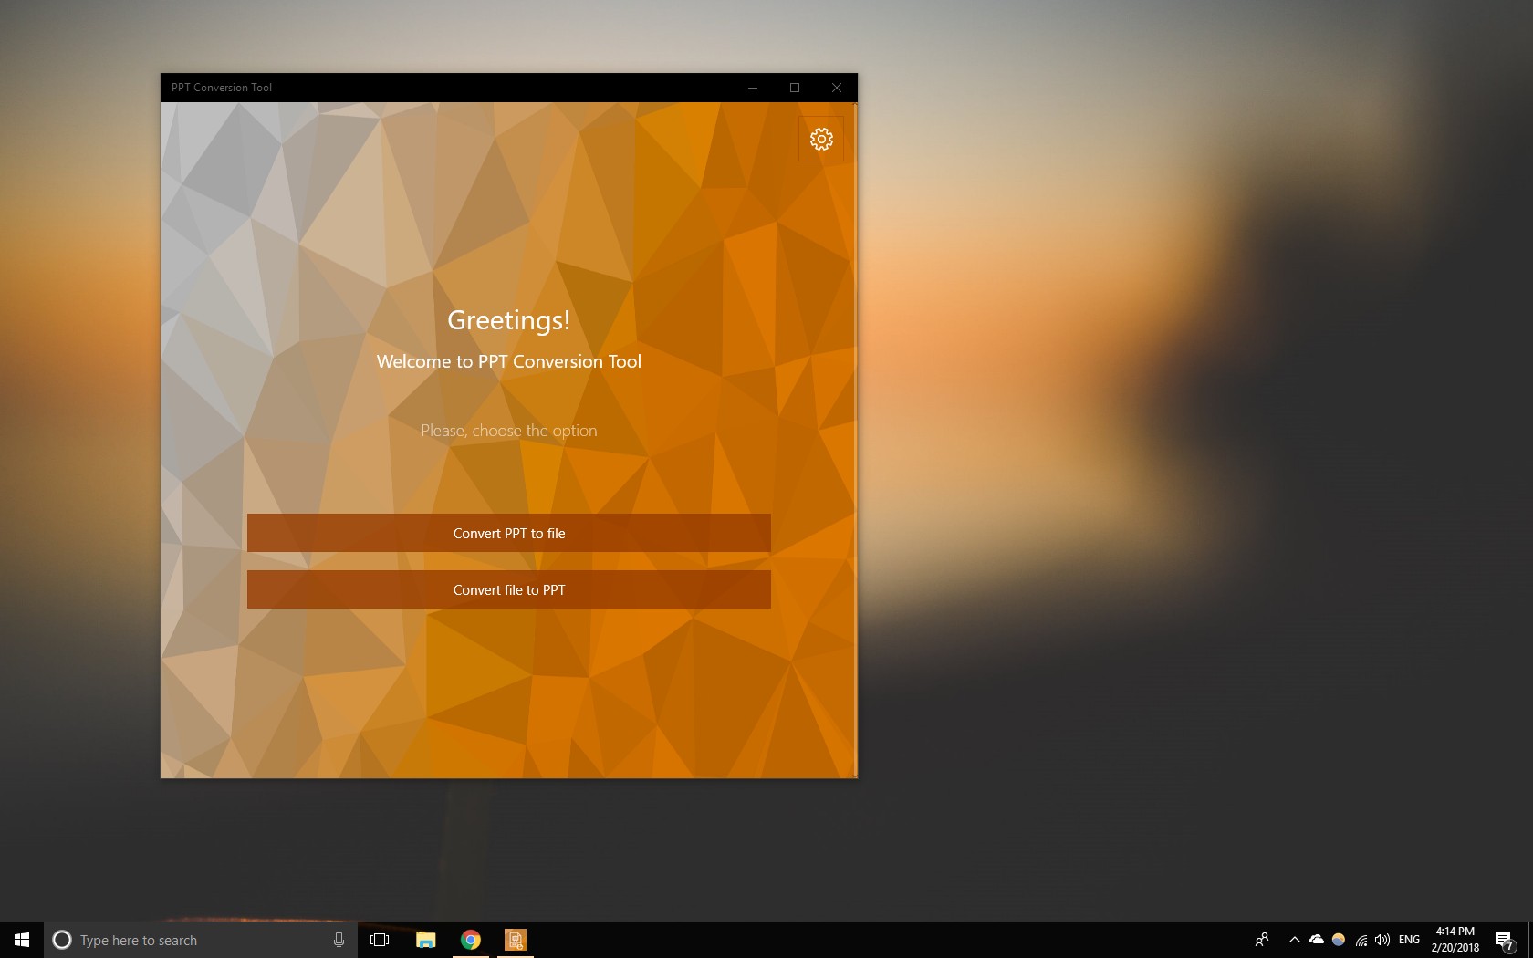Open the Wi-Fi network flyout
The image size is (1533, 958).
point(1361,940)
